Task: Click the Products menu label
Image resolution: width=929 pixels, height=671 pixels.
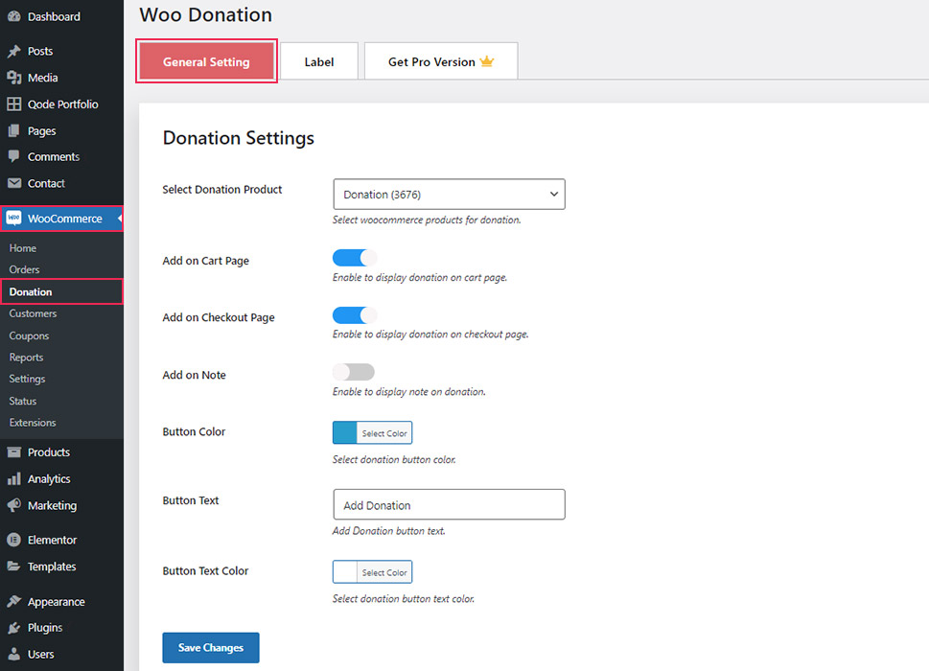Action: (49, 452)
